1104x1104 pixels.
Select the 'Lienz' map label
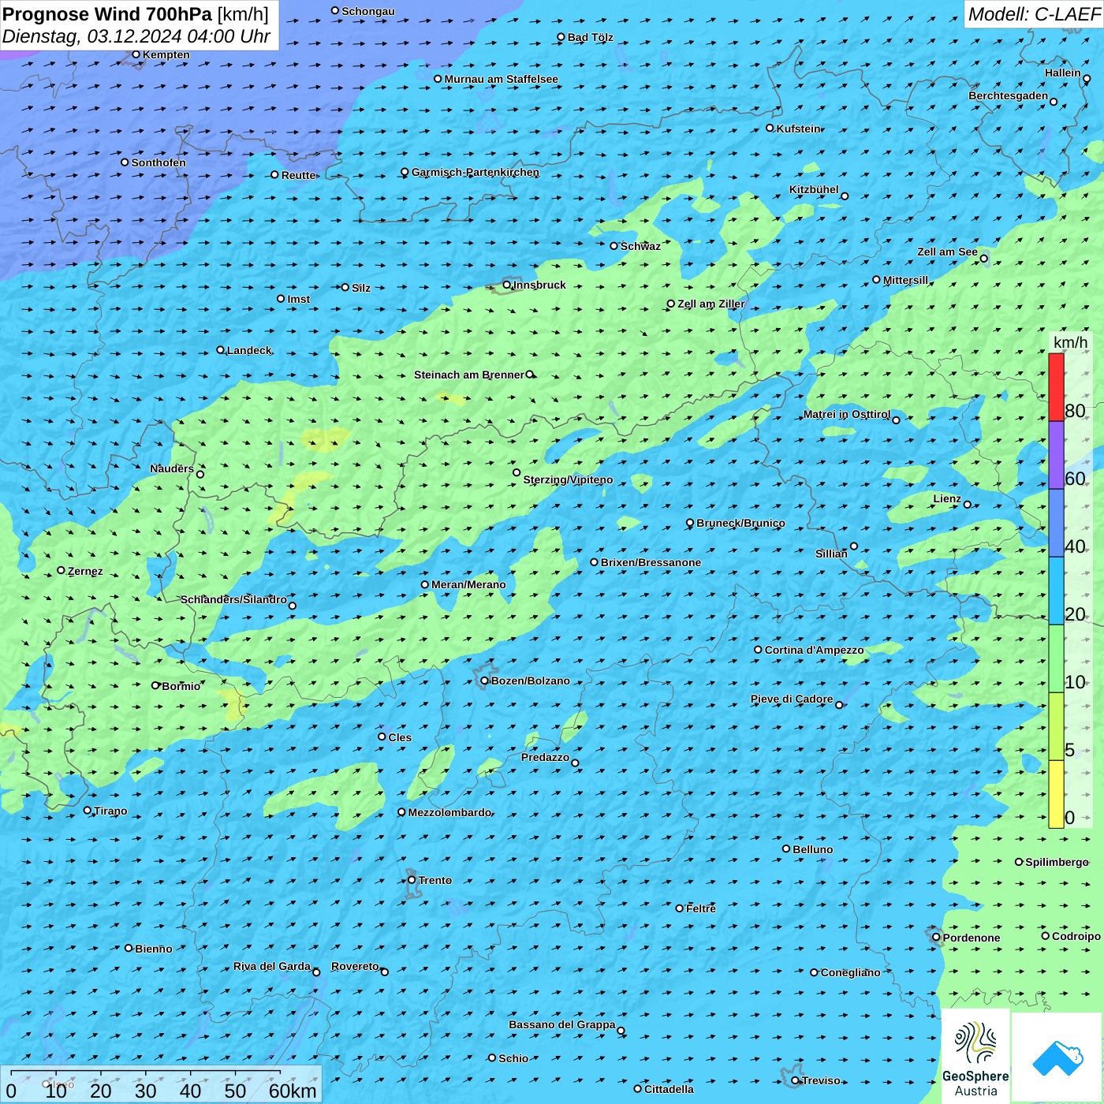947,498
